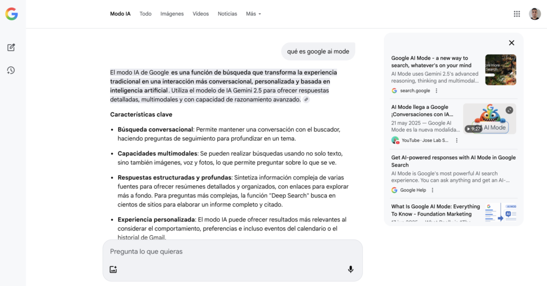Open 'What Is Google AI Mode: Everything To Know'
547x286 pixels.
tap(435, 210)
